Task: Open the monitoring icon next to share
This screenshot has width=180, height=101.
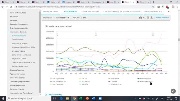Action: pos(140,18)
